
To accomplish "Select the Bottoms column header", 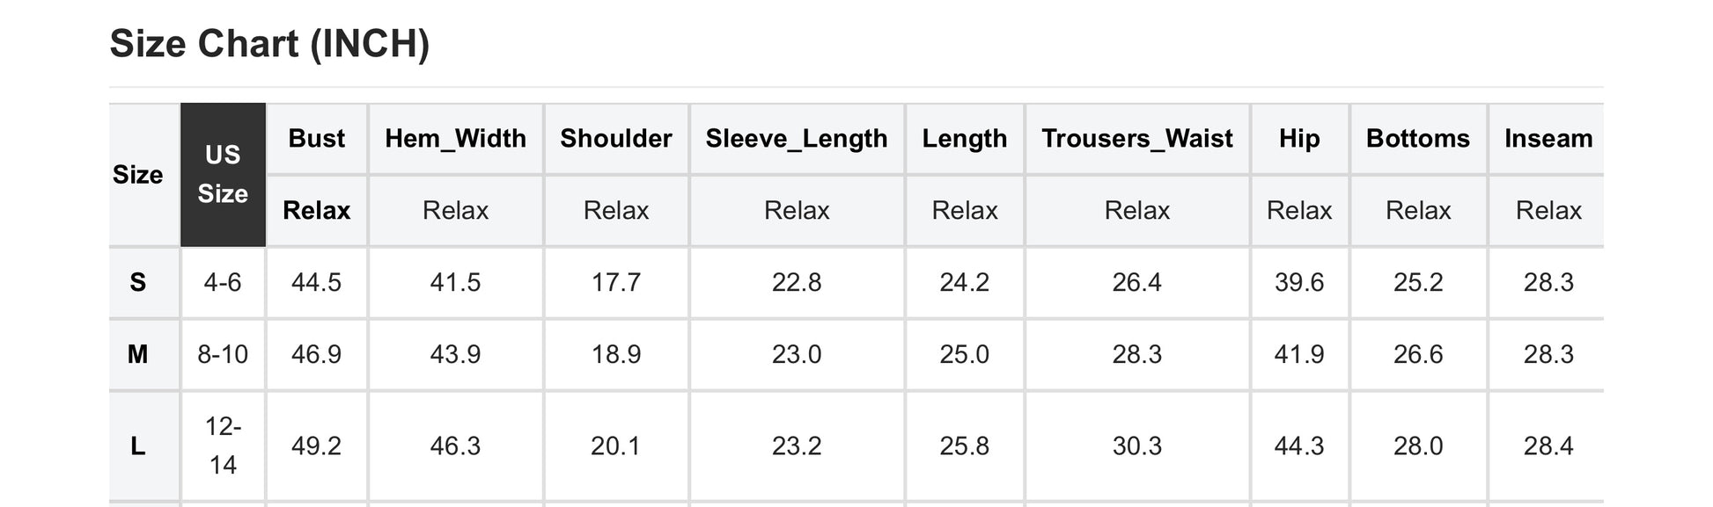I will 1417,139.
